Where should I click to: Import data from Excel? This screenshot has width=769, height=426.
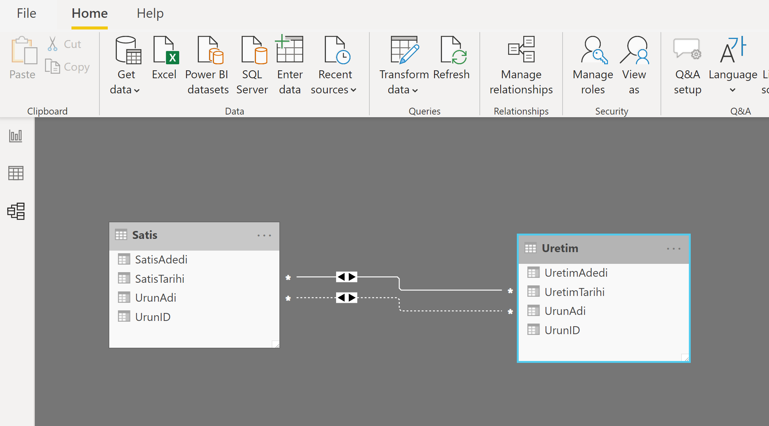(x=164, y=59)
